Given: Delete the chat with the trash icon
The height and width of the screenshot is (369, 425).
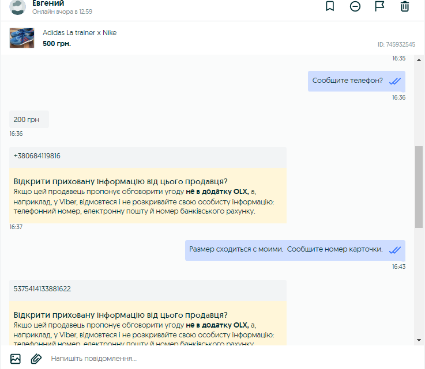Looking at the screenshot, I should coord(405,6).
